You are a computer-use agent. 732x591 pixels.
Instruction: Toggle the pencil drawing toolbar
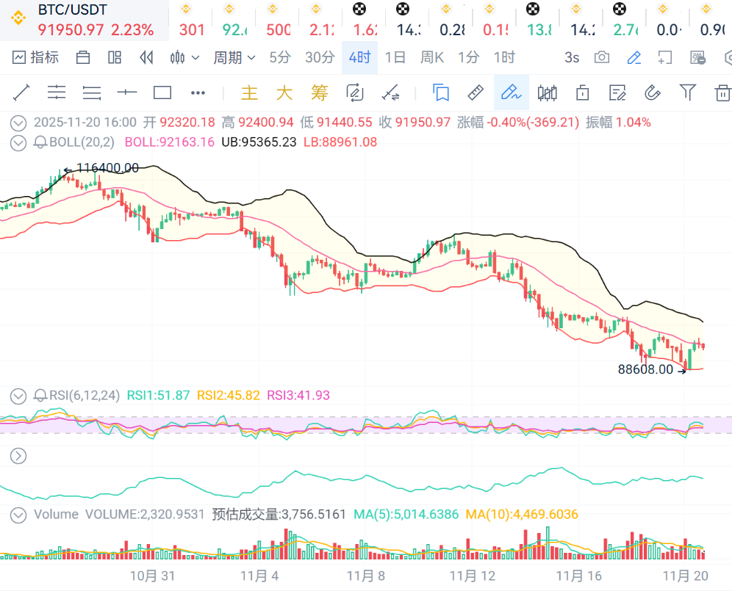pyautogui.click(x=634, y=57)
